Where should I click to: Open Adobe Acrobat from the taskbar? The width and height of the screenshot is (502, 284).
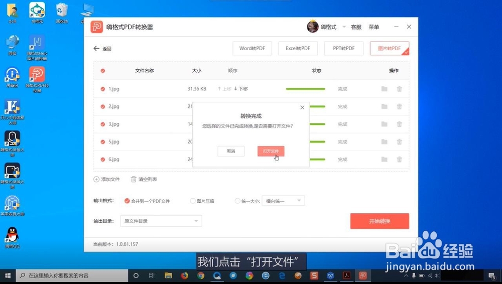[x=346, y=275]
